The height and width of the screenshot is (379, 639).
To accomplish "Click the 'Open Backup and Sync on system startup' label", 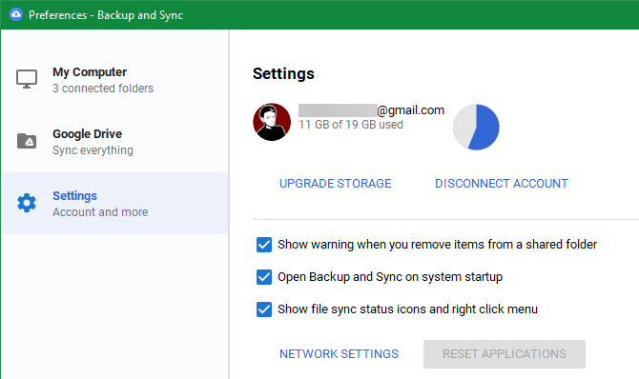I will click(x=390, y=277).
